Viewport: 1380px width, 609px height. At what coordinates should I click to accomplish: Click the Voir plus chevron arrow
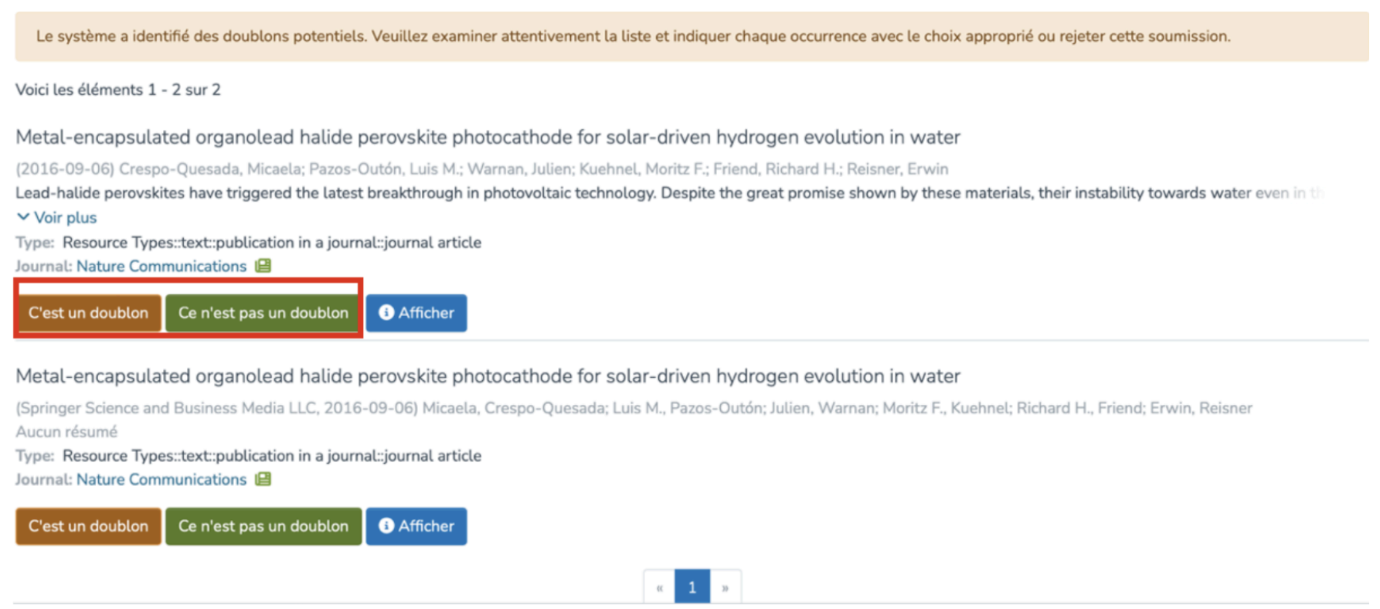23,217
